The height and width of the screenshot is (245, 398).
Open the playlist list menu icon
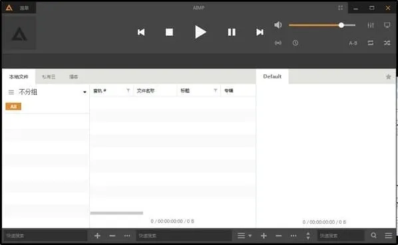point(242,236)
